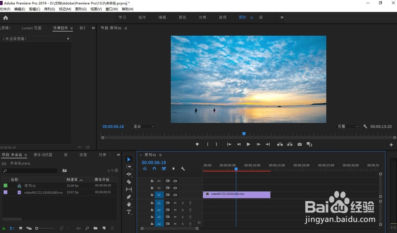Click the Lift button
This screenshot has width=397, height=233.
coord(280,144)
